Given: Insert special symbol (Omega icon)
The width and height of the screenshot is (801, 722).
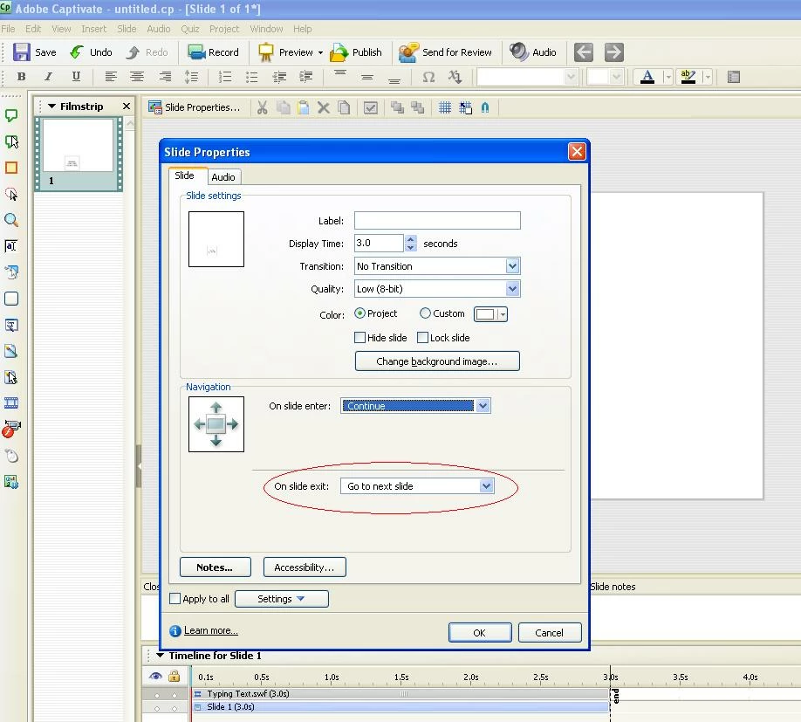Looking at the screenshot, I should [x=428, y=77].
